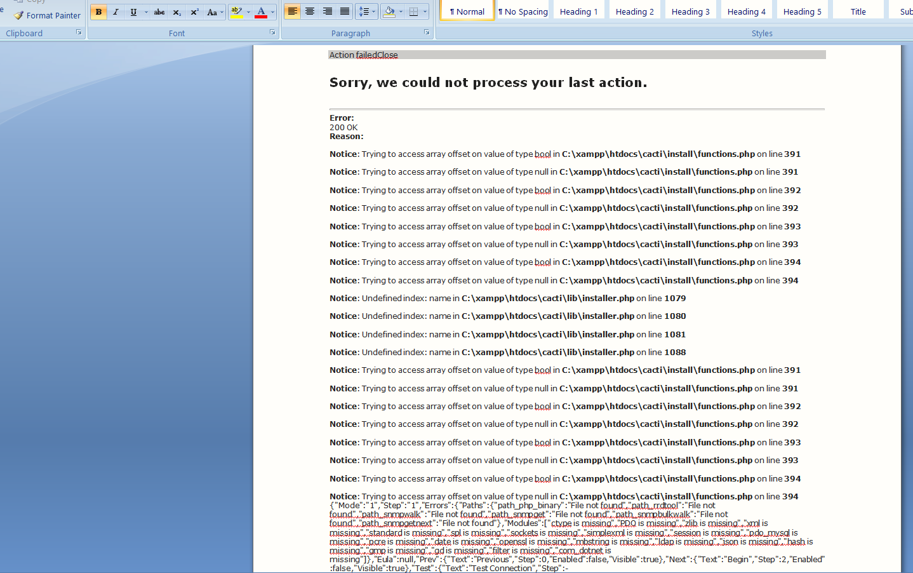Apply superscript formatting

pos(195,12)
